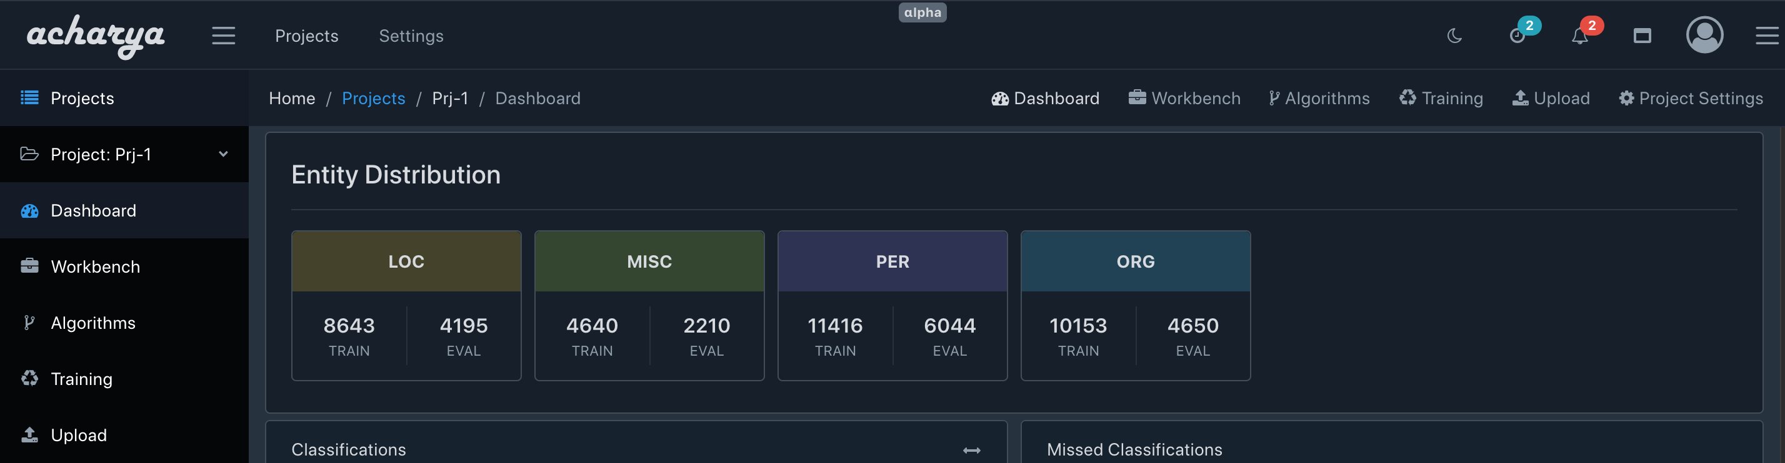
Task: Open the right-side hamburger menu panel
Action: point(1766,36)
